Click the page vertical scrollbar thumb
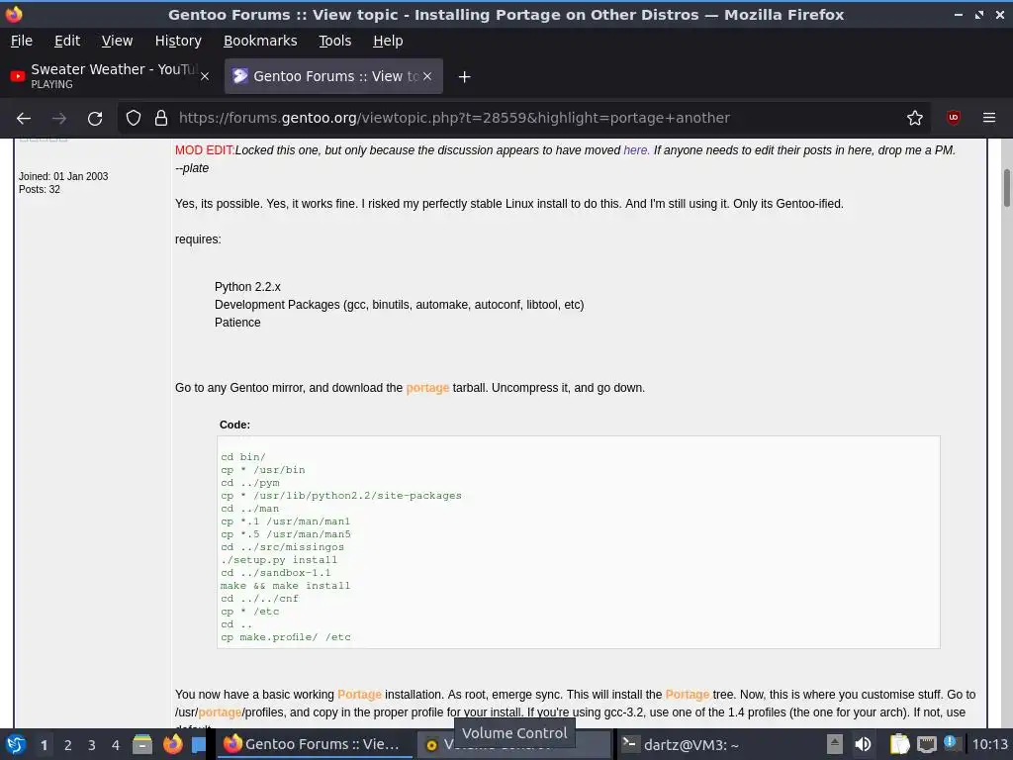The image size is (1013, 760). click(1006, 188)
